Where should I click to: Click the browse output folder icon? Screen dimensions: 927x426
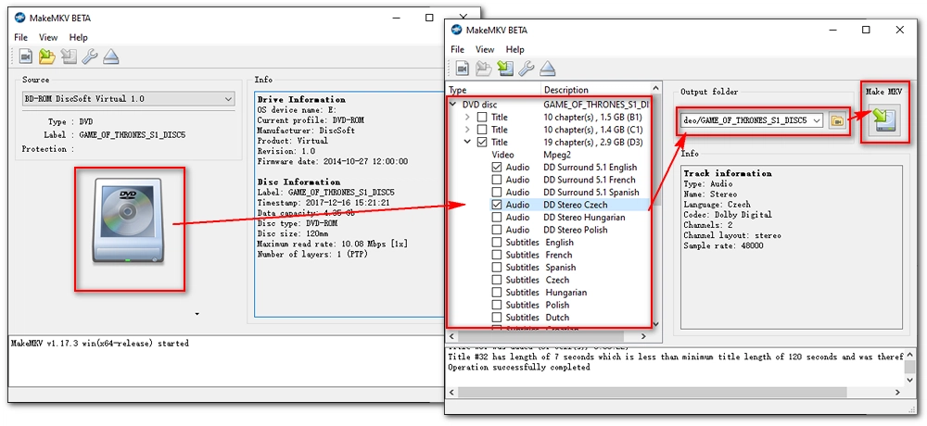836,120
